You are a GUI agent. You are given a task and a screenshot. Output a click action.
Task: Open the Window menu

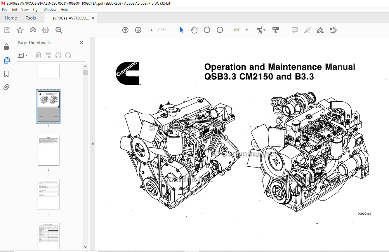point(50,10)
